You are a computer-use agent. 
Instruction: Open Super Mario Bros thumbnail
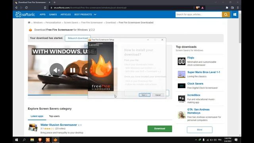pyautogui.click(x=181, y=74)
